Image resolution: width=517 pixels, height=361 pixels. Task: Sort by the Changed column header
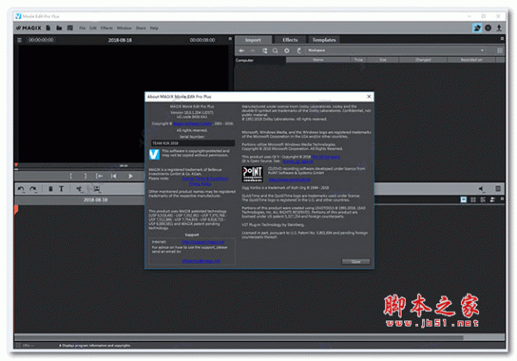(423, 59)
